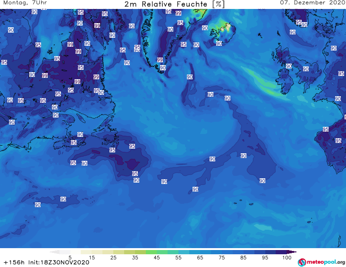The width and height of the screenshot is (346, 267).
Task: Click the legend value "55"
Action: [178, 258]
